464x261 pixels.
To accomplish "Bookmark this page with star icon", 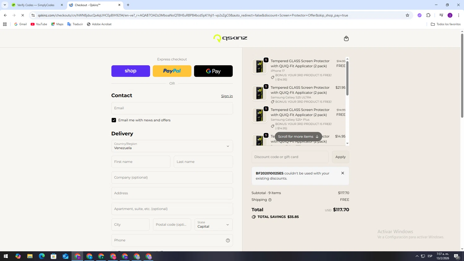I will coord(407,15).
